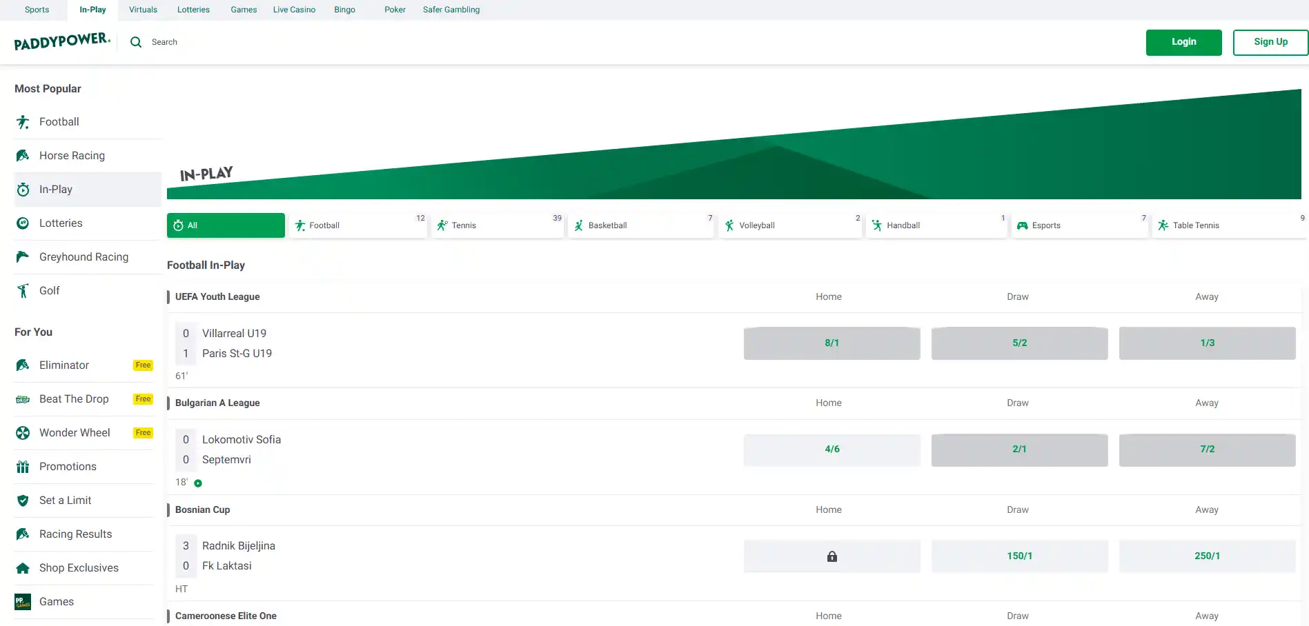Pick Paris St-G U19 away at 1/3
1309x626 pixels.
coord(1208,343)
